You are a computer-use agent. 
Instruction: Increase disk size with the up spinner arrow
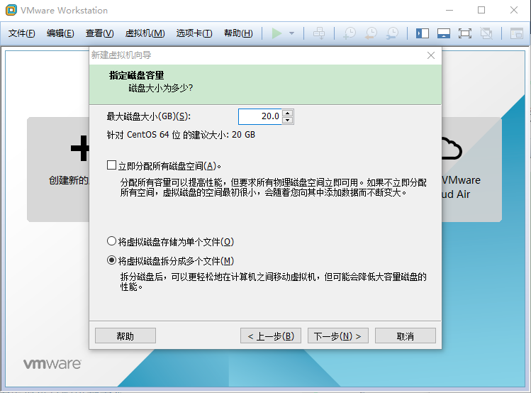288,114
